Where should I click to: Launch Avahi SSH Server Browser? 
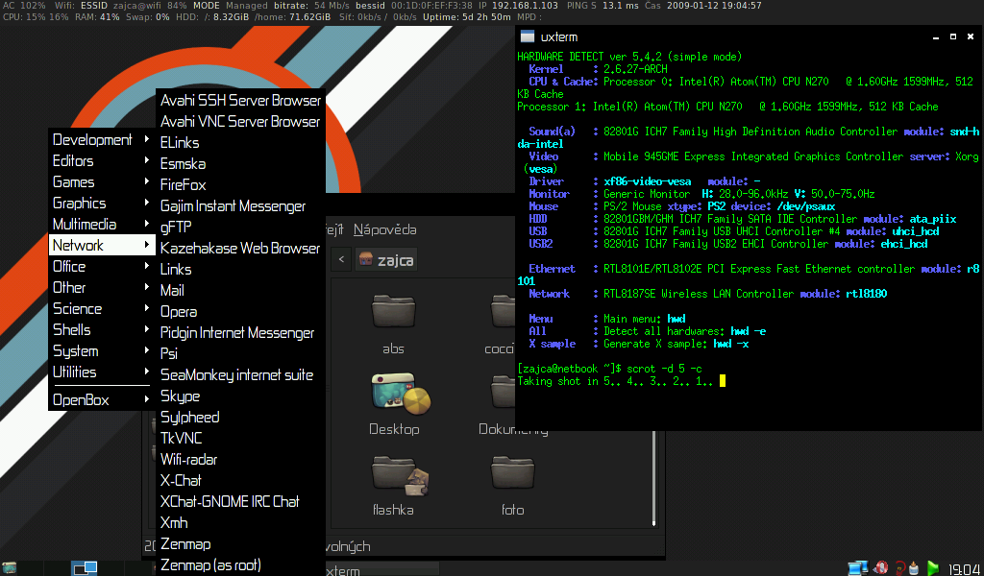pos(240,100)
